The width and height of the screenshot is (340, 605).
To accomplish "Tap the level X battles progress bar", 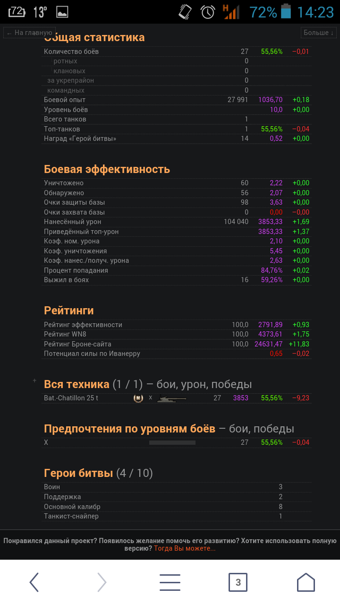I will pyautogui.click(x=172, y=443).
